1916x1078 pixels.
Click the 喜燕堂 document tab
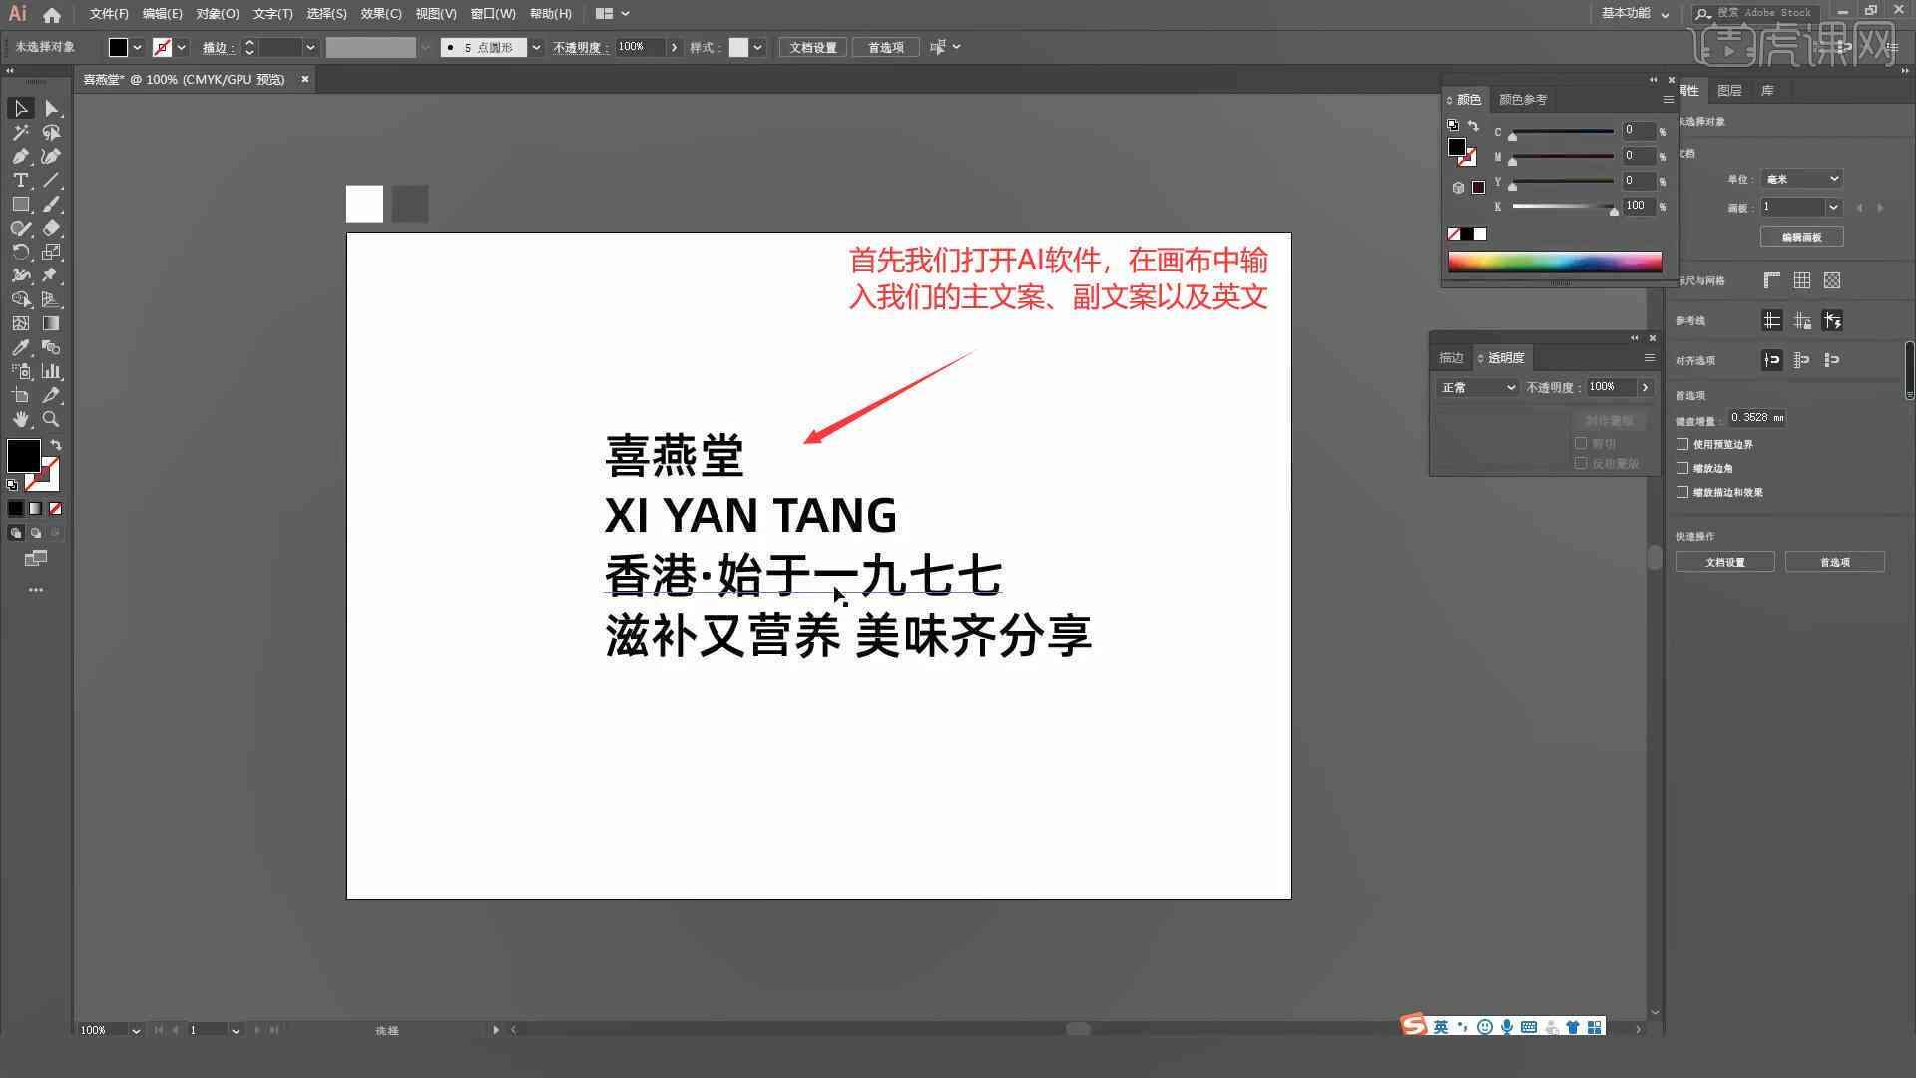186,79
